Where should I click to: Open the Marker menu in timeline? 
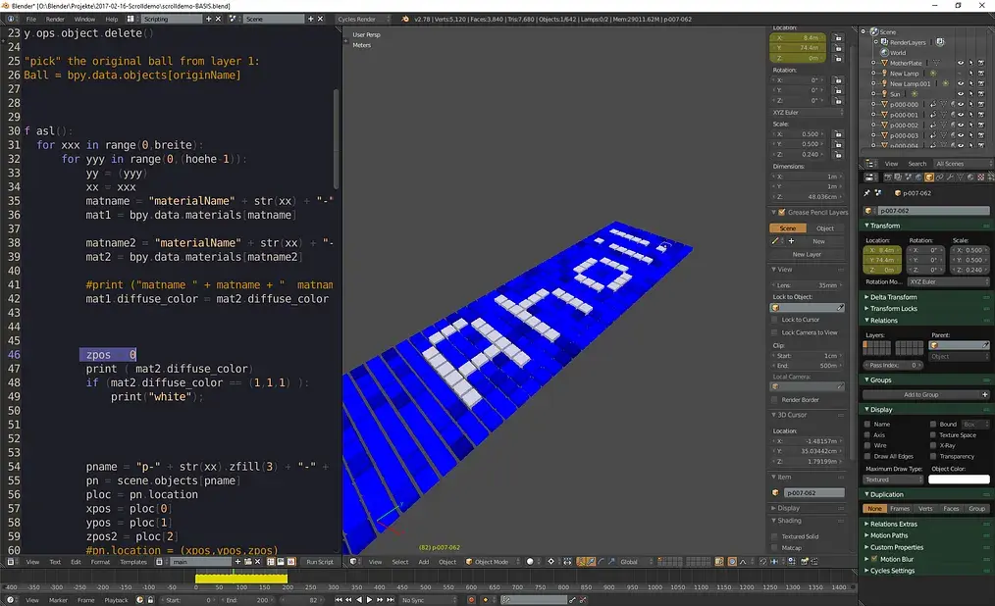tap(58, 600)
